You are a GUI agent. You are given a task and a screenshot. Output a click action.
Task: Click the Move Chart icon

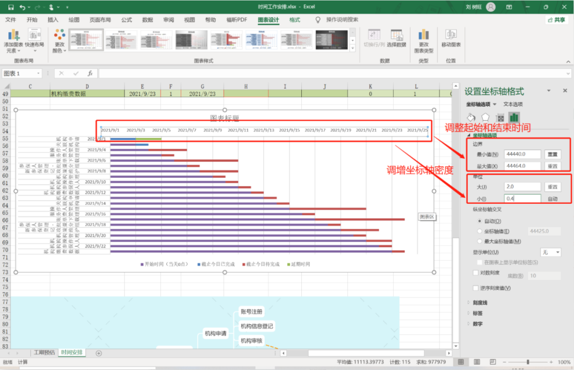pyautogui.click(x=451, y=38)
